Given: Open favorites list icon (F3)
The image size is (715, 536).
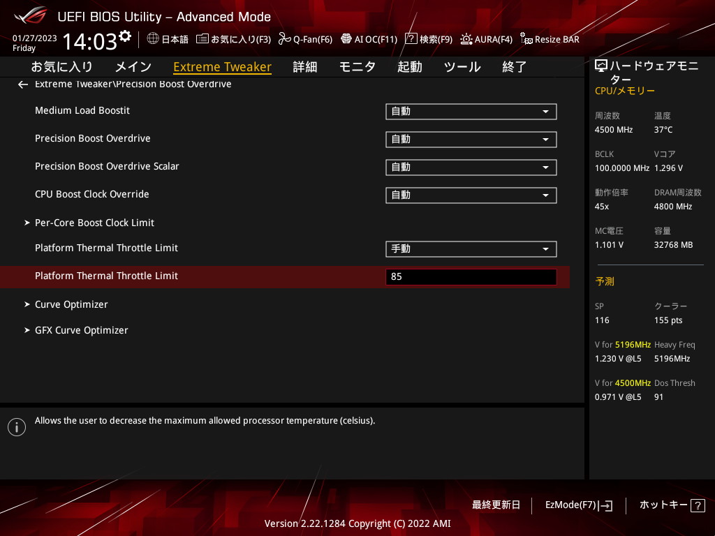Looking at the screenshot, I should 202,39.
